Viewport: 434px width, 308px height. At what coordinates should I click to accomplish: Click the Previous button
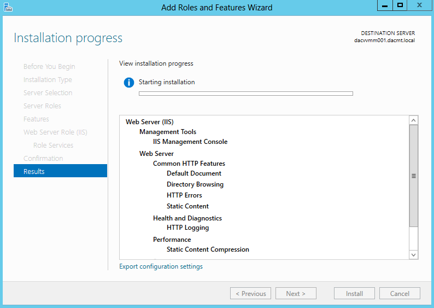click(250, 293)
